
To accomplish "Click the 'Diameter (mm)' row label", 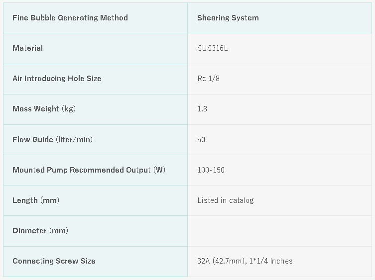I will 40,231.
